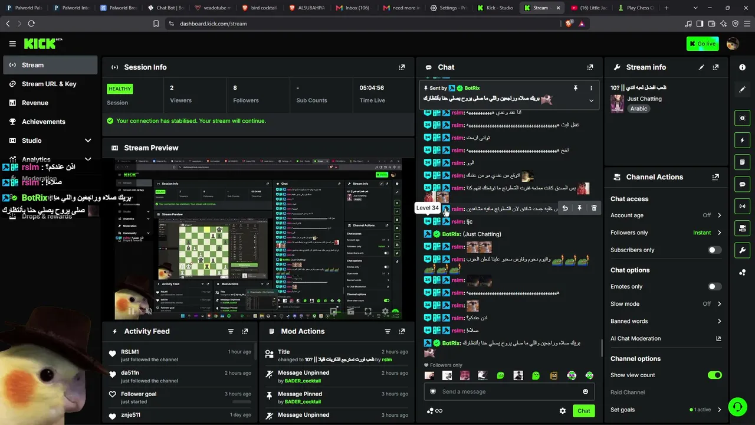Open a new browser tab
The height and width of the screenshot is (425, 755).
pyautogui.click(x=667, y=8)
